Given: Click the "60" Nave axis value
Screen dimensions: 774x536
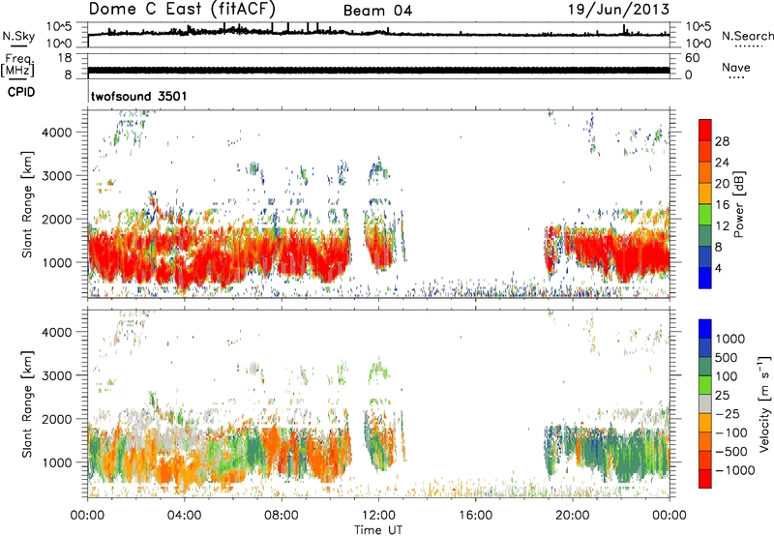Looking at the screenshot, I should (692, 58).
